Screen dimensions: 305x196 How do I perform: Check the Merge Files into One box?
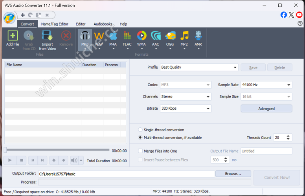[140, 151]
